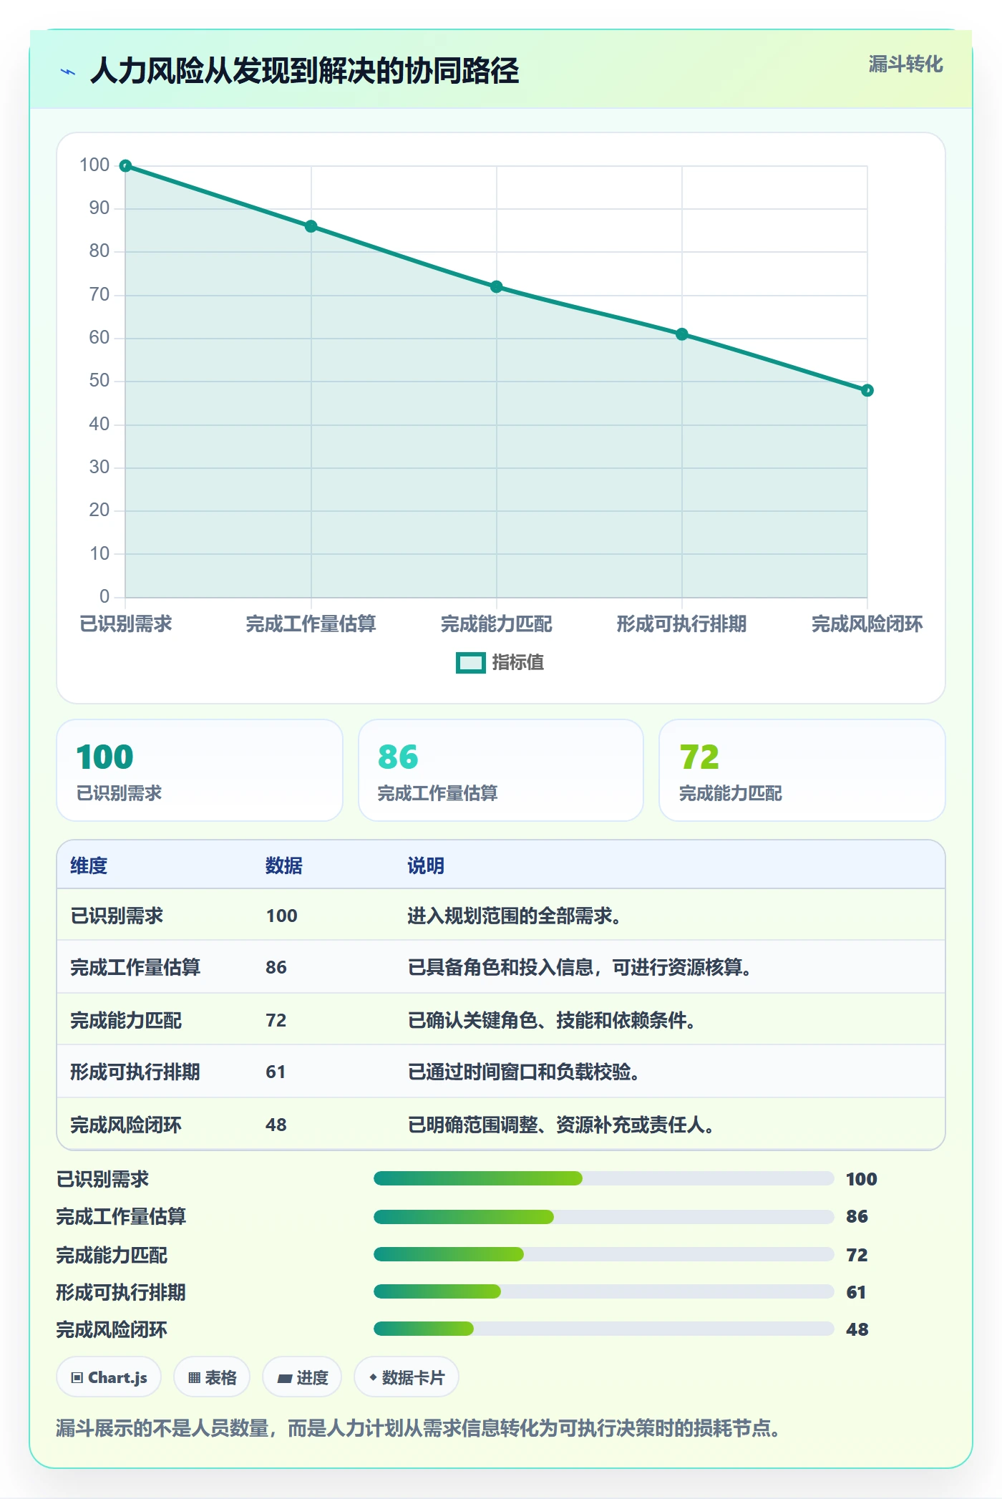Toggle the 指标值 legend swatch in the chart
Image resolution: width=1002 pixels, height=1499 pixels.
point(471,663)
